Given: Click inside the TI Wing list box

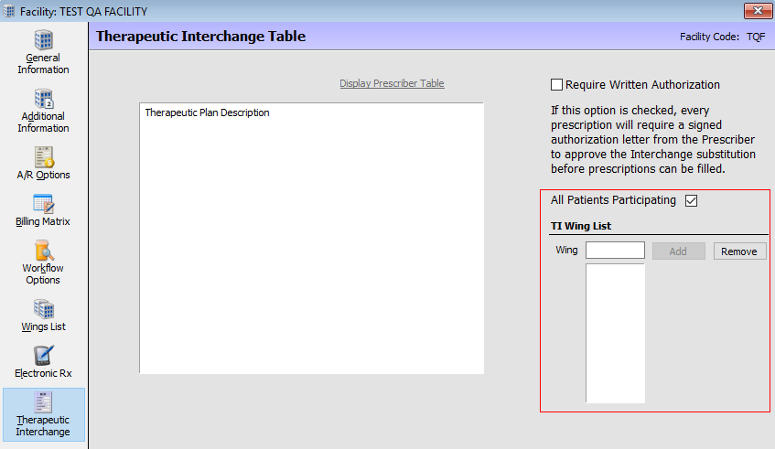Looking at the screenshot, I should [x=615, y=333].
